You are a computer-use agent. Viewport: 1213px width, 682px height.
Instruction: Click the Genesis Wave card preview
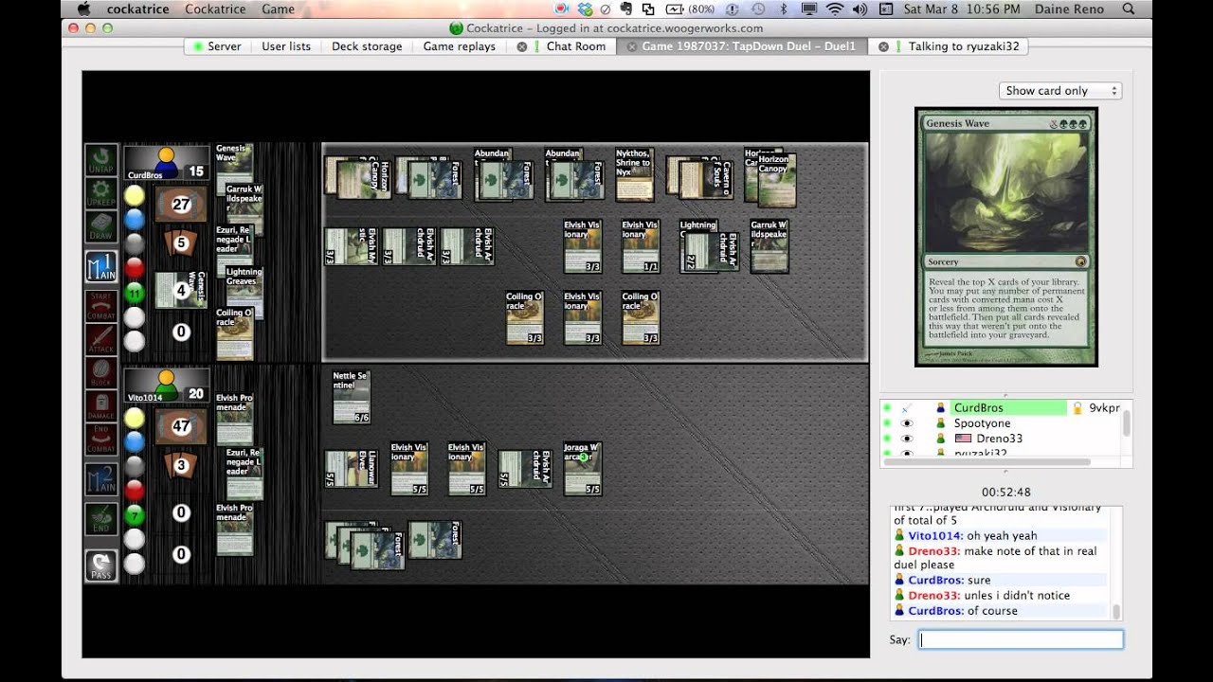click(1006, 237)
